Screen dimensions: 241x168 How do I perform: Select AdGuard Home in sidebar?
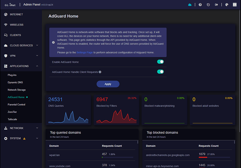[x=16, y=97]
